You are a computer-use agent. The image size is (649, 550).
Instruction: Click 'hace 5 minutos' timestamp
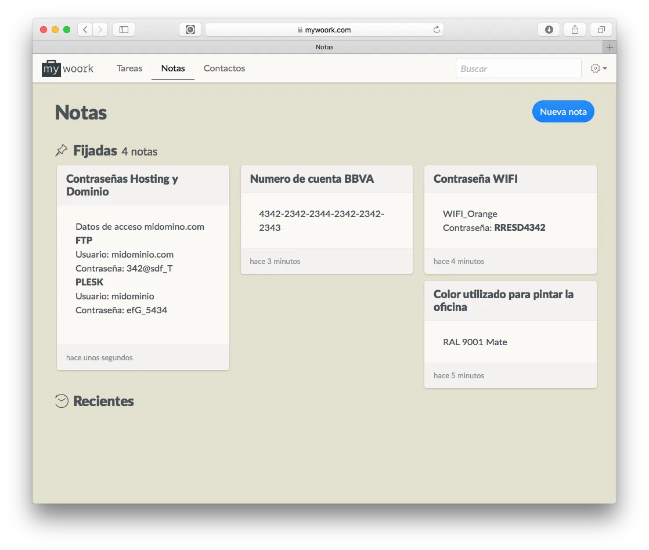click(459, 375)
